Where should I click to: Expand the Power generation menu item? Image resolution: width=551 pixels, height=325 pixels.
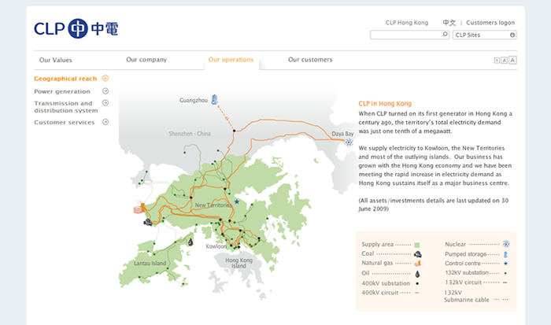(105, 91)
